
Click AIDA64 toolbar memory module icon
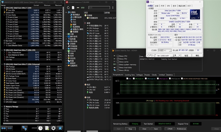(x=83, y=8)
